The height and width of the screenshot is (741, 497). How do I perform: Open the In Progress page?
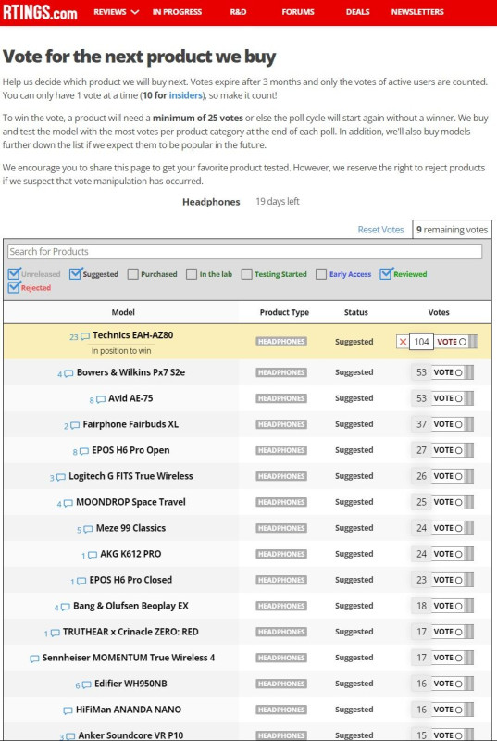[177, 12]
